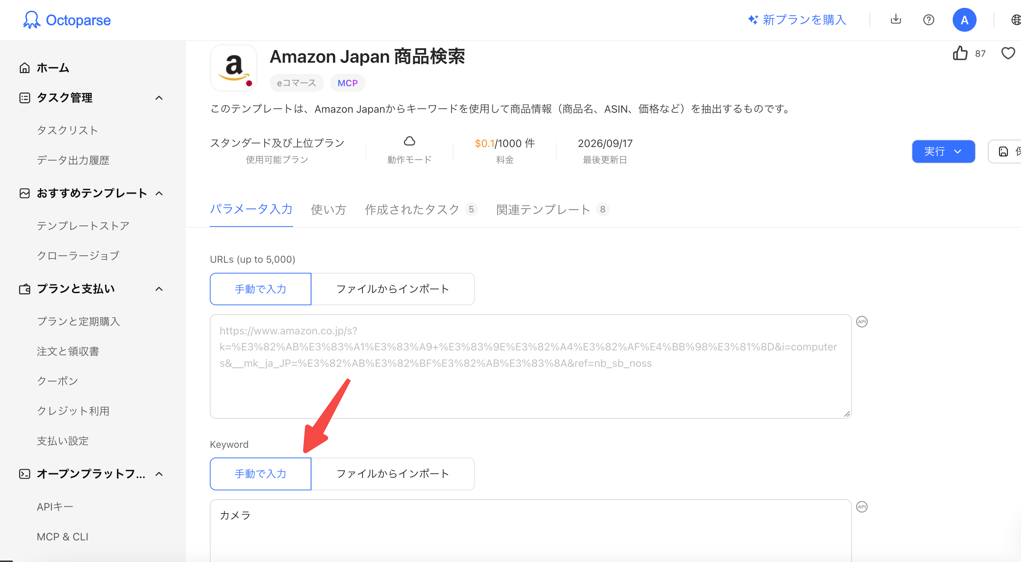Screen dimensions: 1021x562
Task: Click the like count 87
Action: pos(980,53)
